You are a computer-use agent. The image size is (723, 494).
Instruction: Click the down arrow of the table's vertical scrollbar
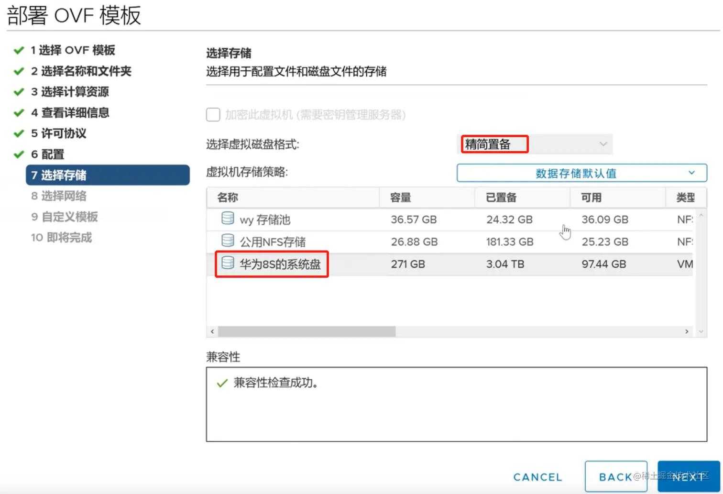coord(701,331)
